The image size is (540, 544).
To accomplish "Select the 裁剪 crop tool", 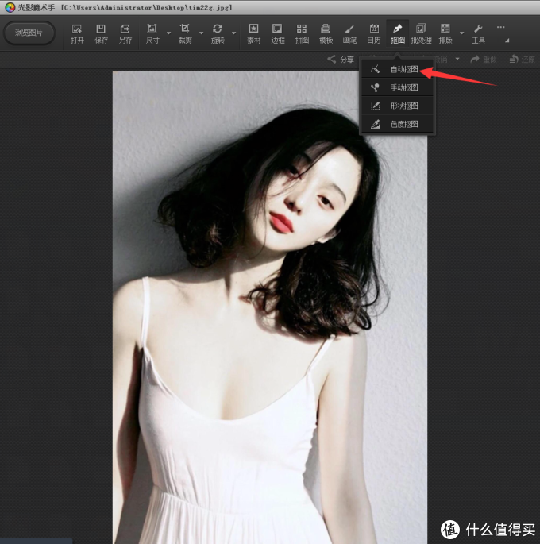I will pos(185,34).
